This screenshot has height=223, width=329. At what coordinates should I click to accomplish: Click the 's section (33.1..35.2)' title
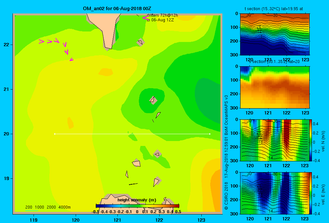tap(268, 62)
